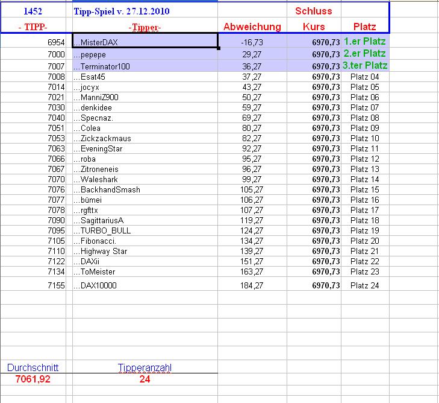The width and height of the screenshot is (439, 403).
Task: Select the Platz 04 cell
Action: pos(365,77)
